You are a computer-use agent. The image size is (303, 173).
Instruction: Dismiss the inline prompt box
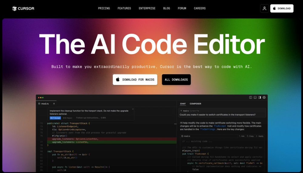click(x=133, y=109)
